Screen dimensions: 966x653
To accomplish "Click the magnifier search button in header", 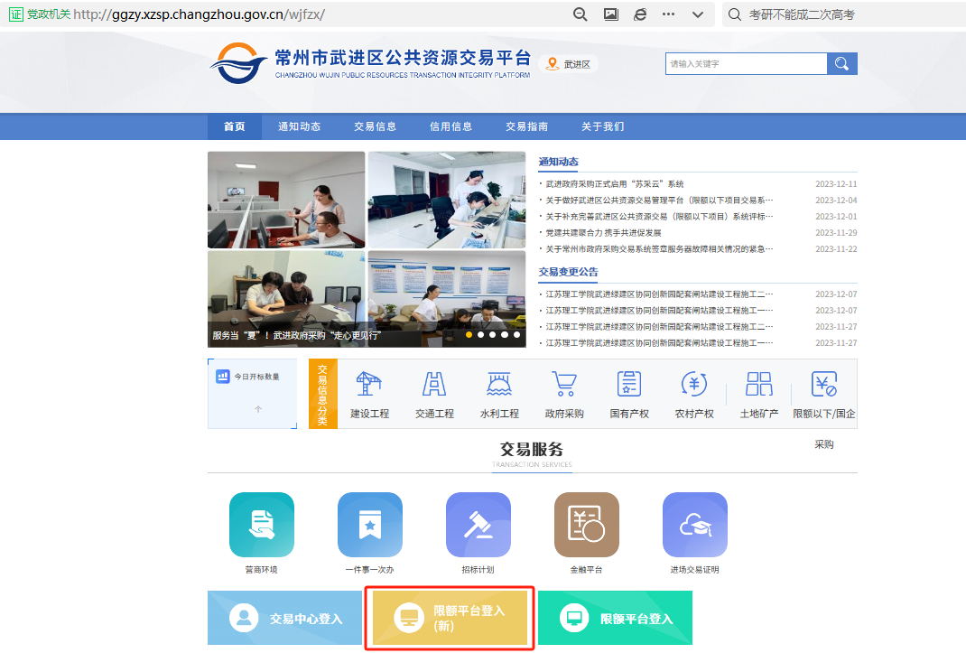I will pyautogui.click(x=842, y=63).
